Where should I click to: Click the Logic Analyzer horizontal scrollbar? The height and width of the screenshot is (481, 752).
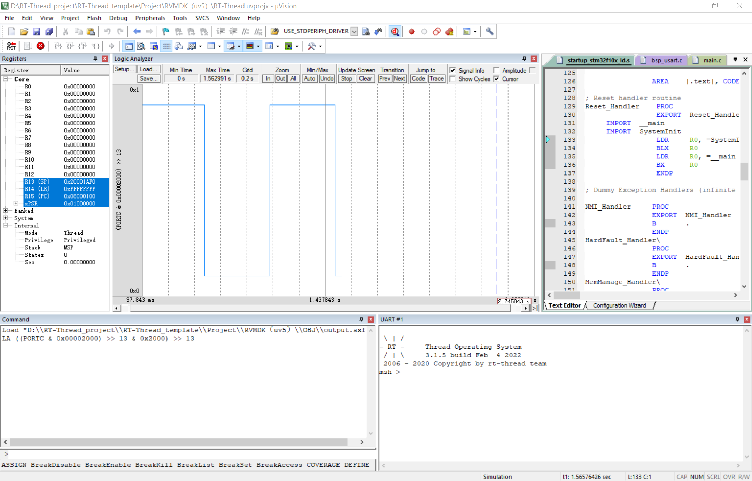click(x=320, y=308)
